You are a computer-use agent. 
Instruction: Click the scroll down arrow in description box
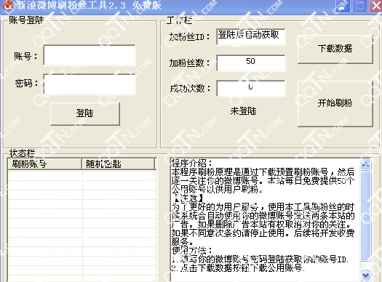click(x=365, y=275)
